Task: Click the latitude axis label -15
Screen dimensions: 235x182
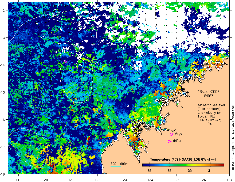Action: pyautogui.click(x=3, y=92)
